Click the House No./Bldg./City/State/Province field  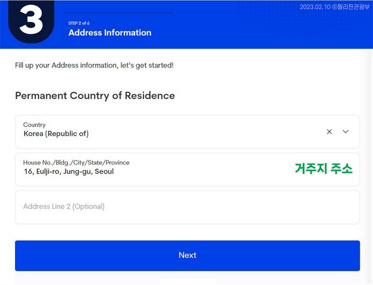tap(187, 170)
